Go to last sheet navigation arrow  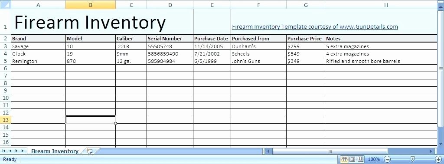point(23,151)
